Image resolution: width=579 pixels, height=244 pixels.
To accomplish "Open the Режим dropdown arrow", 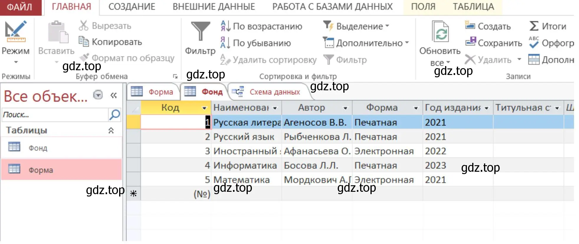I will point(16,62).
